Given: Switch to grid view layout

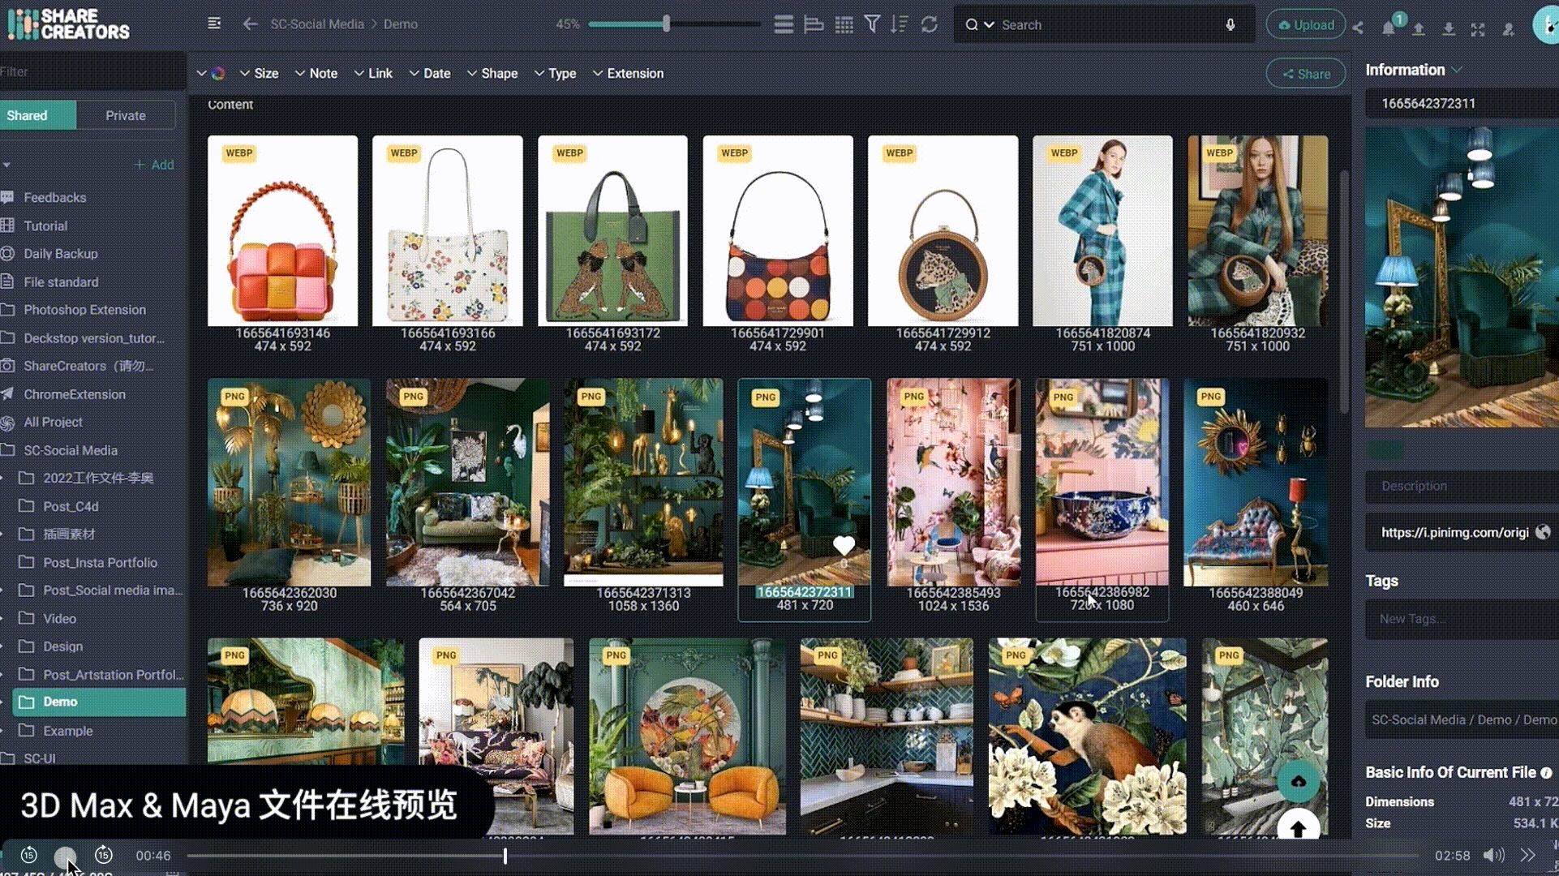Looking at the screenshot, I should 844,24.
